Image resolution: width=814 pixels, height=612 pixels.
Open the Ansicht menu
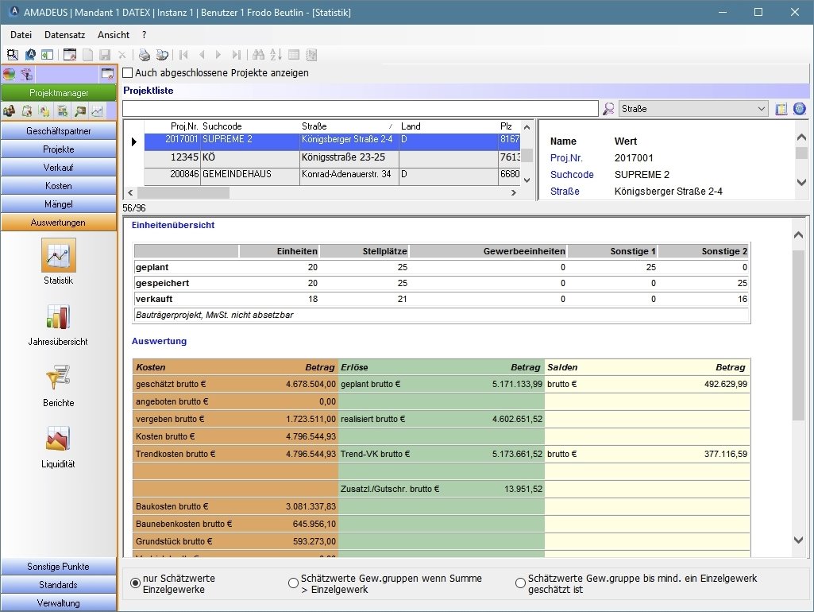click(x=114, y=35)
